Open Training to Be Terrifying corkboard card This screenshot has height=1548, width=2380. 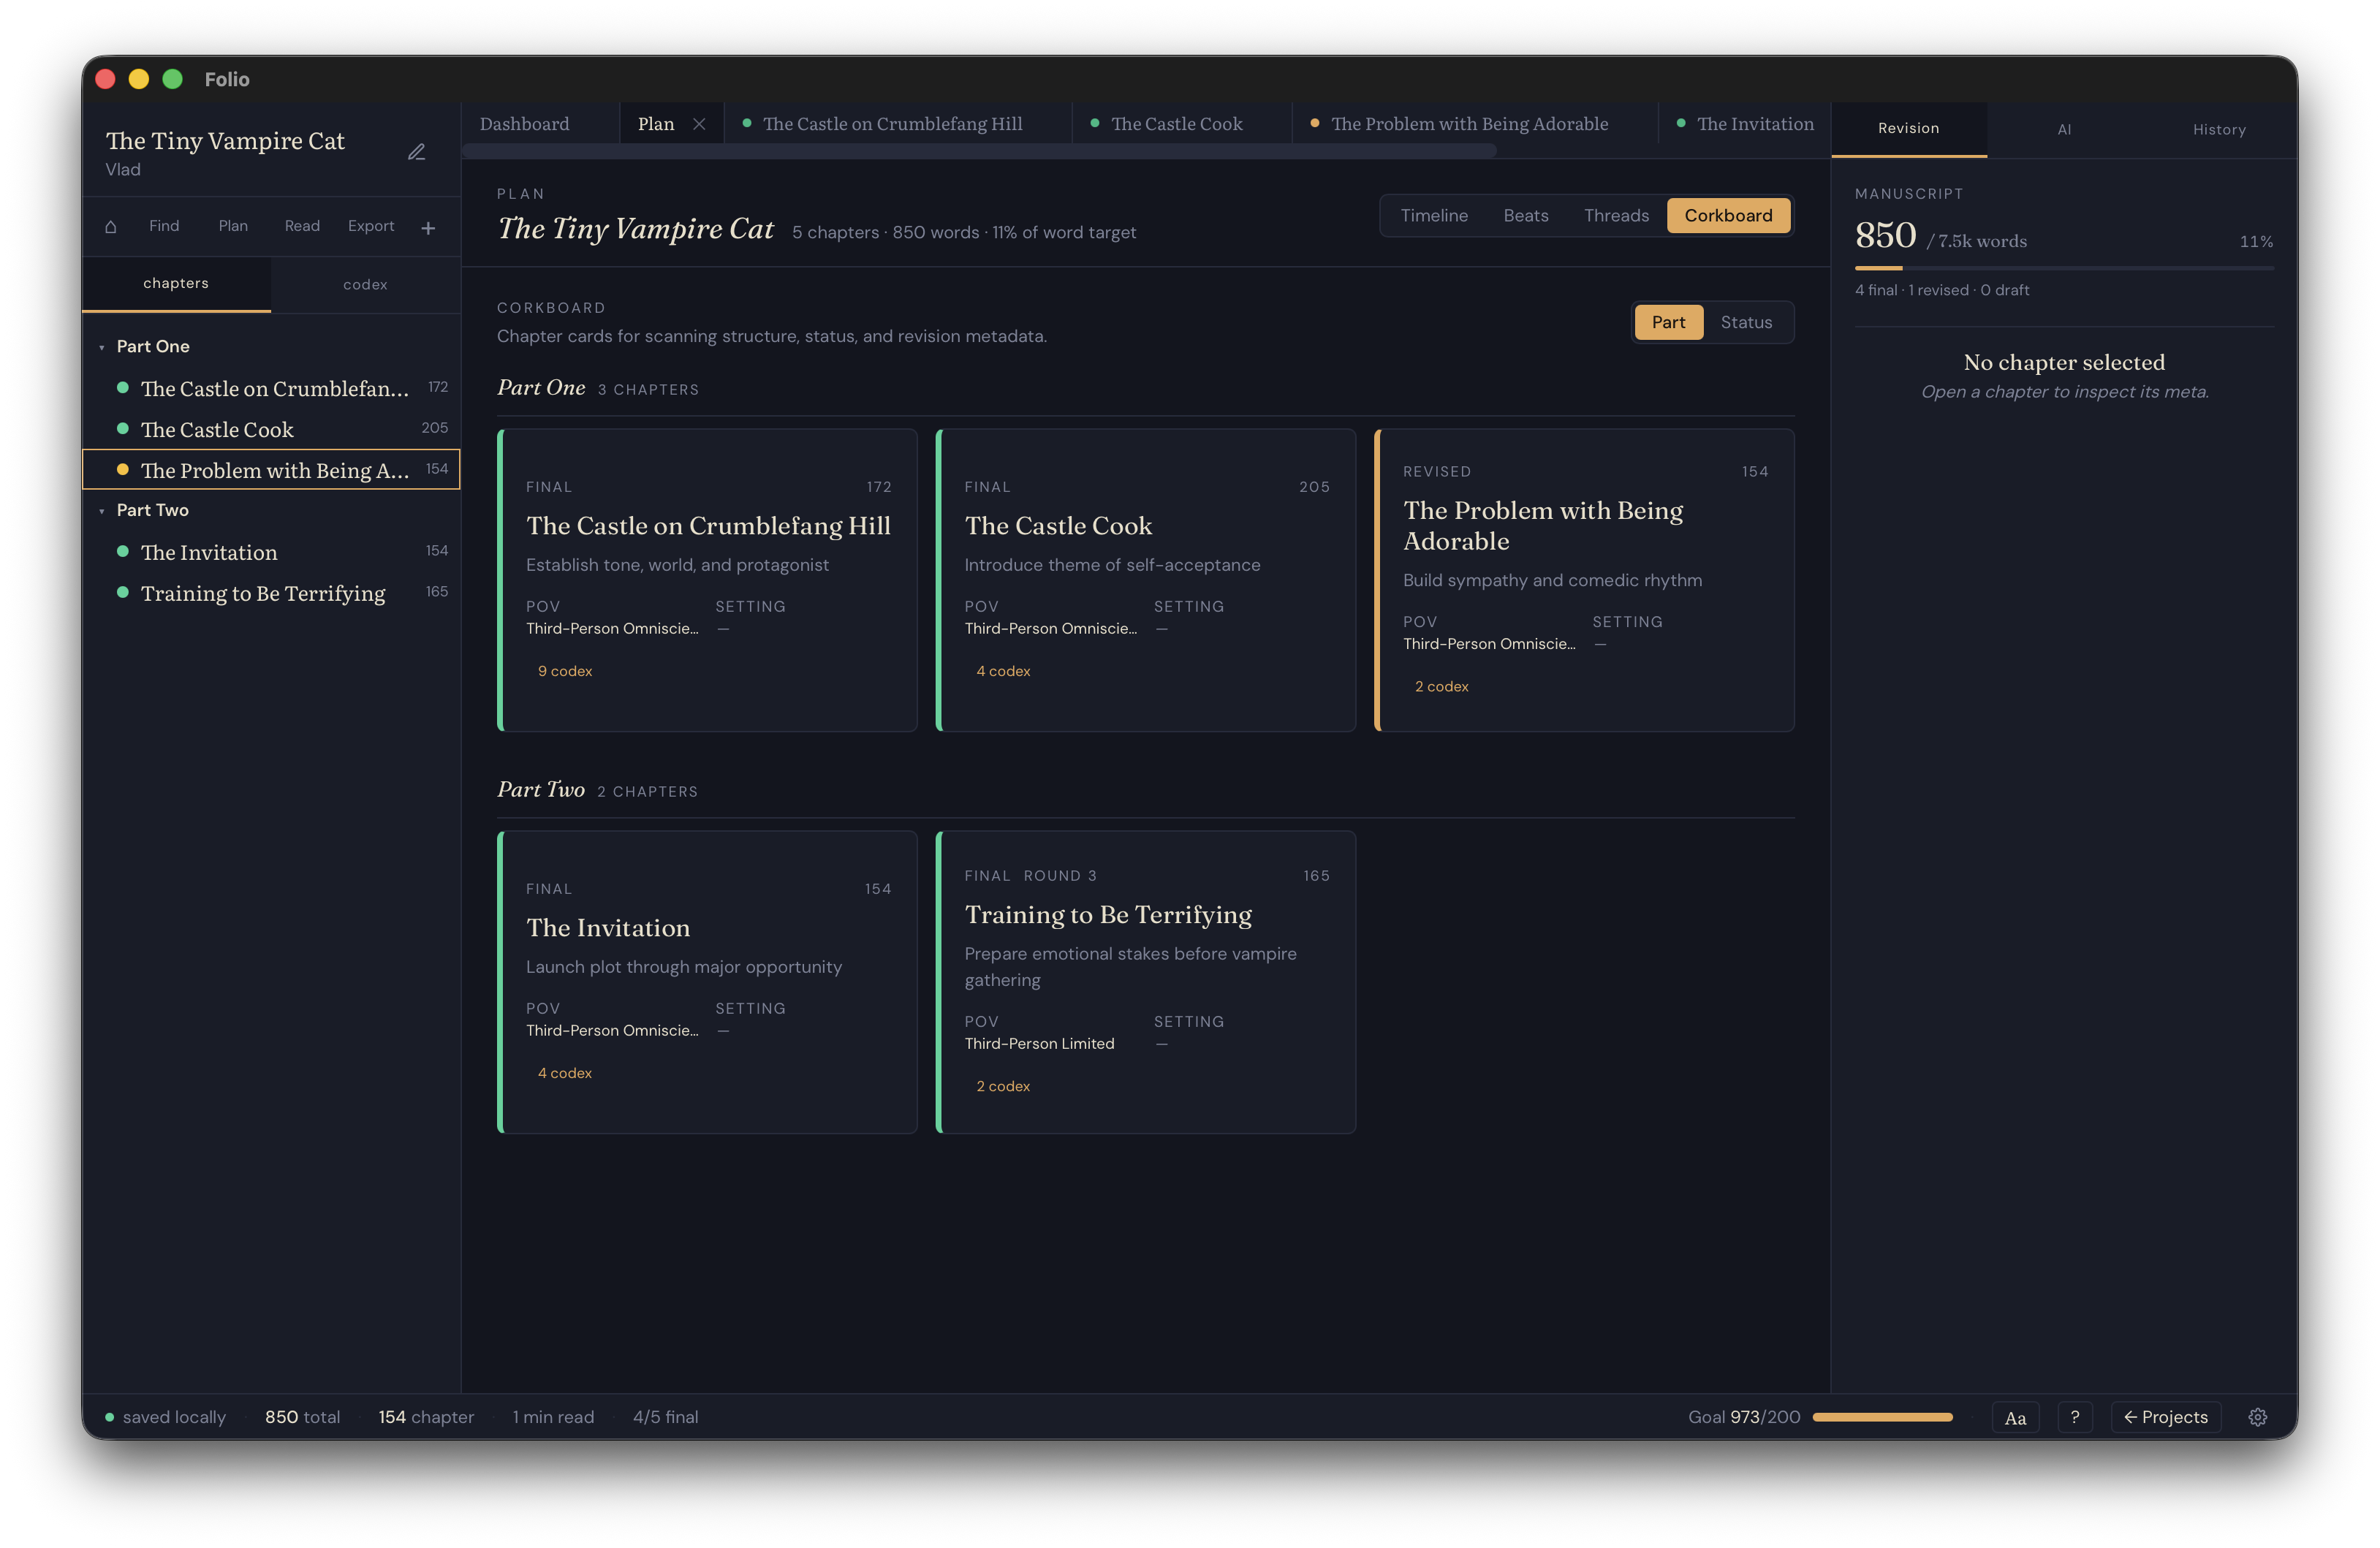[1146, 982]
